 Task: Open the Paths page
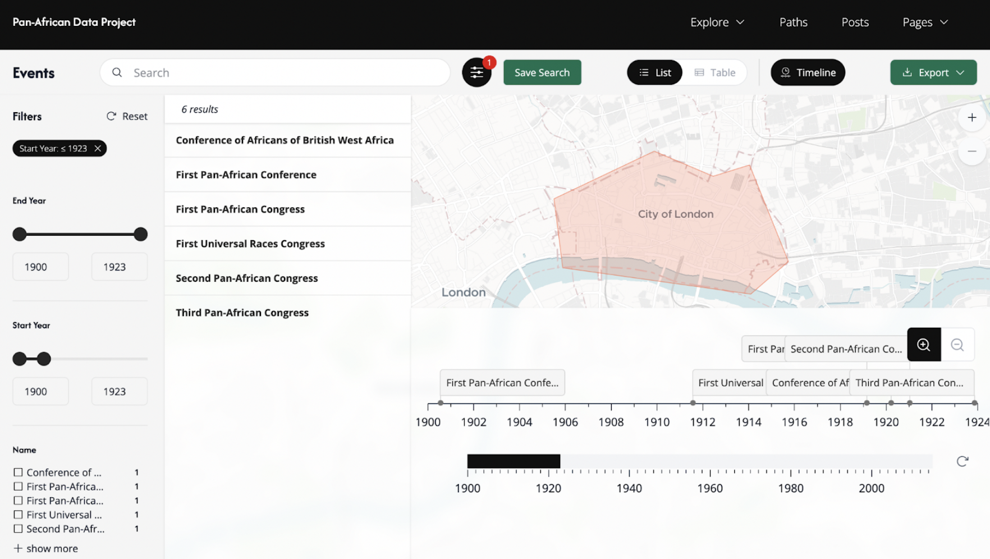coord(793,22)
